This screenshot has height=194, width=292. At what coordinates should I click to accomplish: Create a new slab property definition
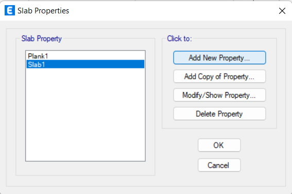click(219, 58)
